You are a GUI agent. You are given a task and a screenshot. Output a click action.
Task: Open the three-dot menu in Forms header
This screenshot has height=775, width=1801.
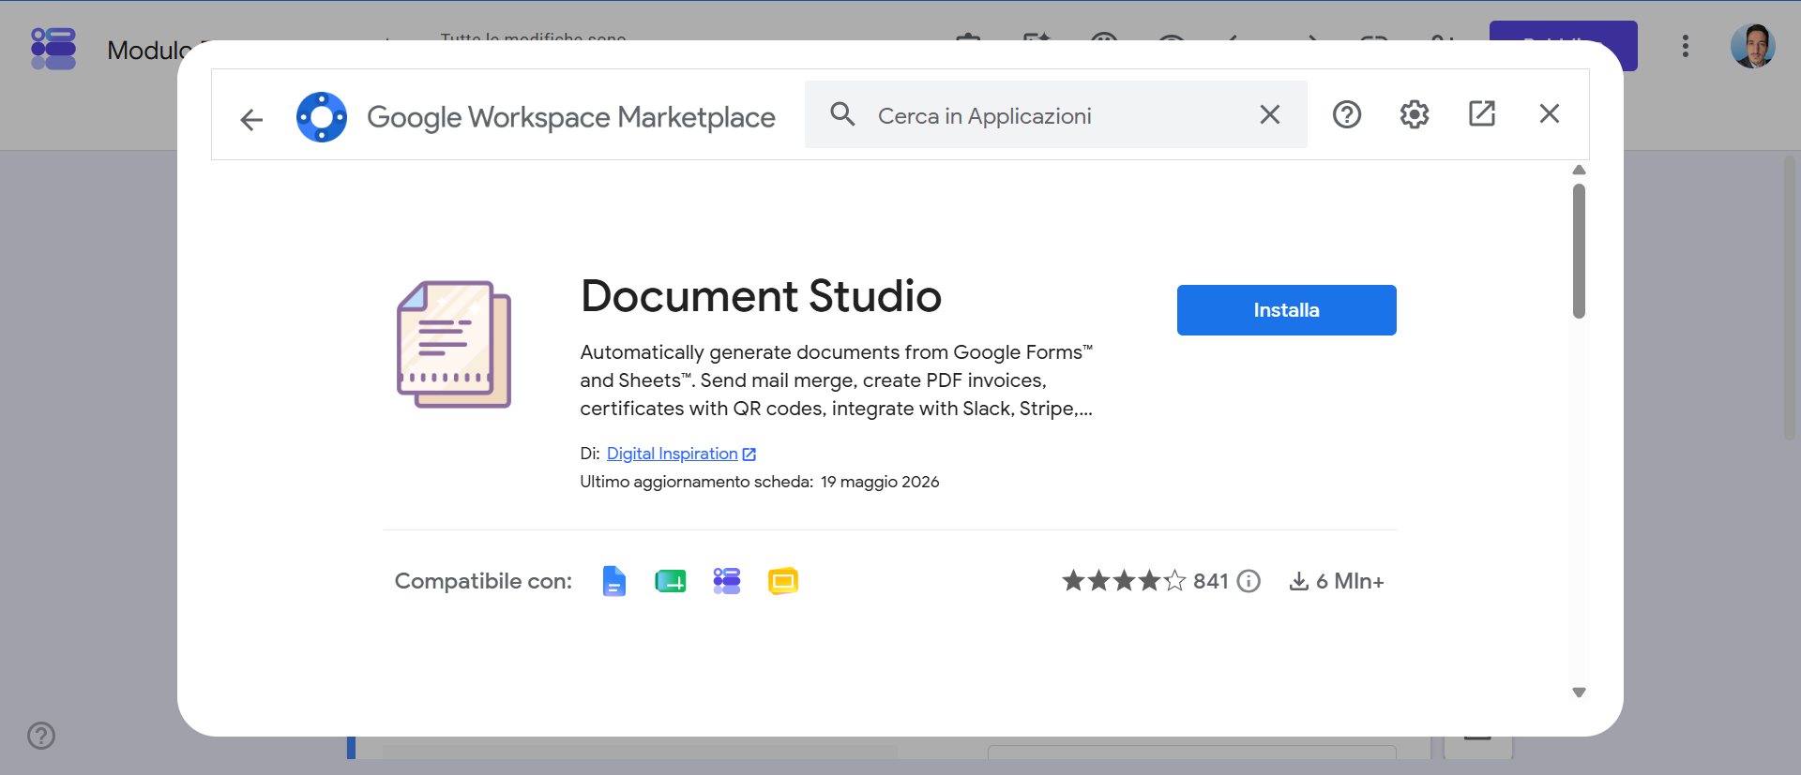1686,46
